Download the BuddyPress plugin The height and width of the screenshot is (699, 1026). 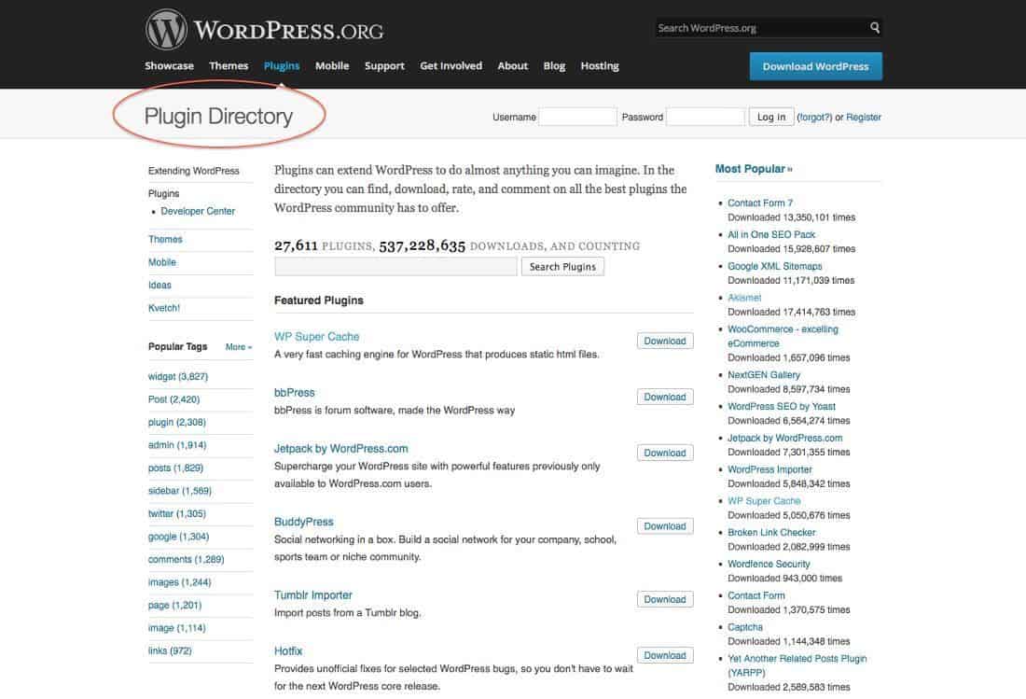tap(665, 526)
